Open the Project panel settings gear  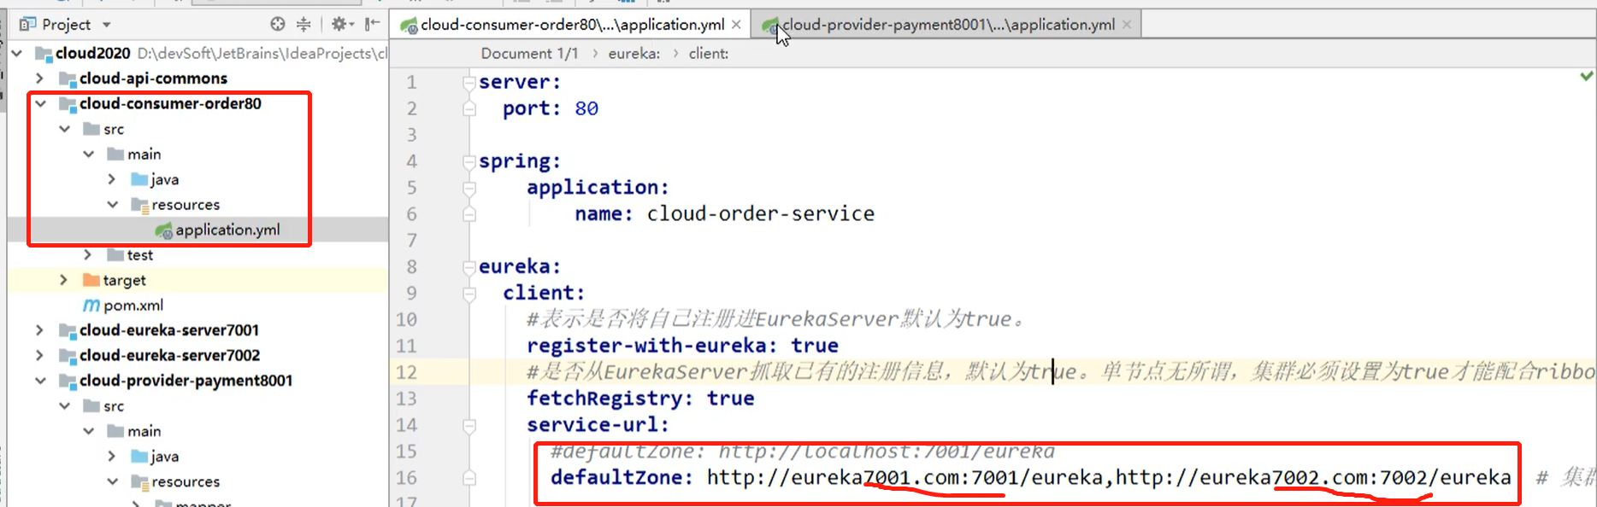point(342,24)
